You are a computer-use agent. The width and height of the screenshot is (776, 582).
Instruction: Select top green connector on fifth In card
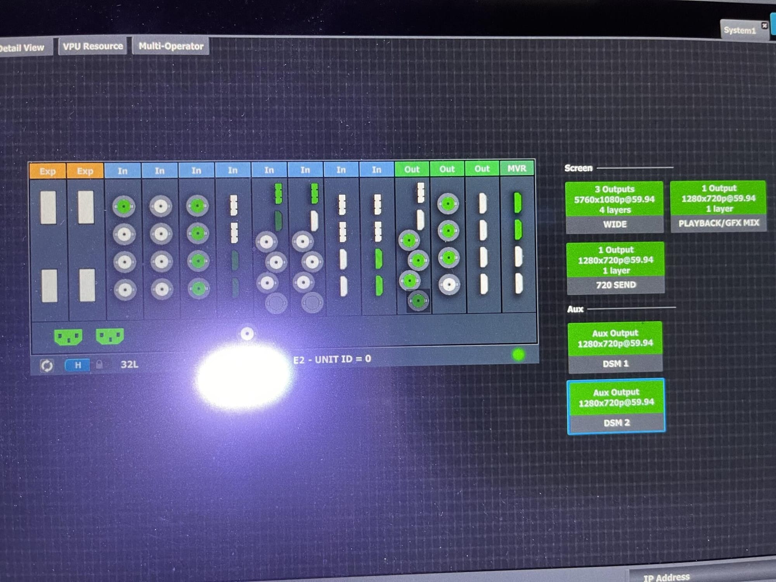(x=278, y=194)
